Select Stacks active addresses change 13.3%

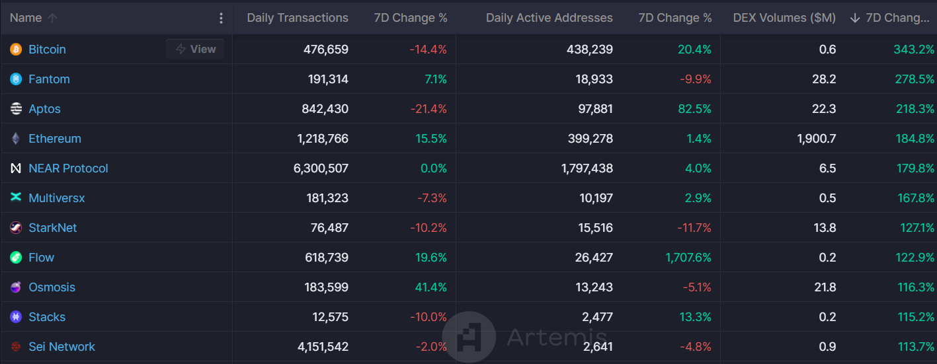coord(696,317)
